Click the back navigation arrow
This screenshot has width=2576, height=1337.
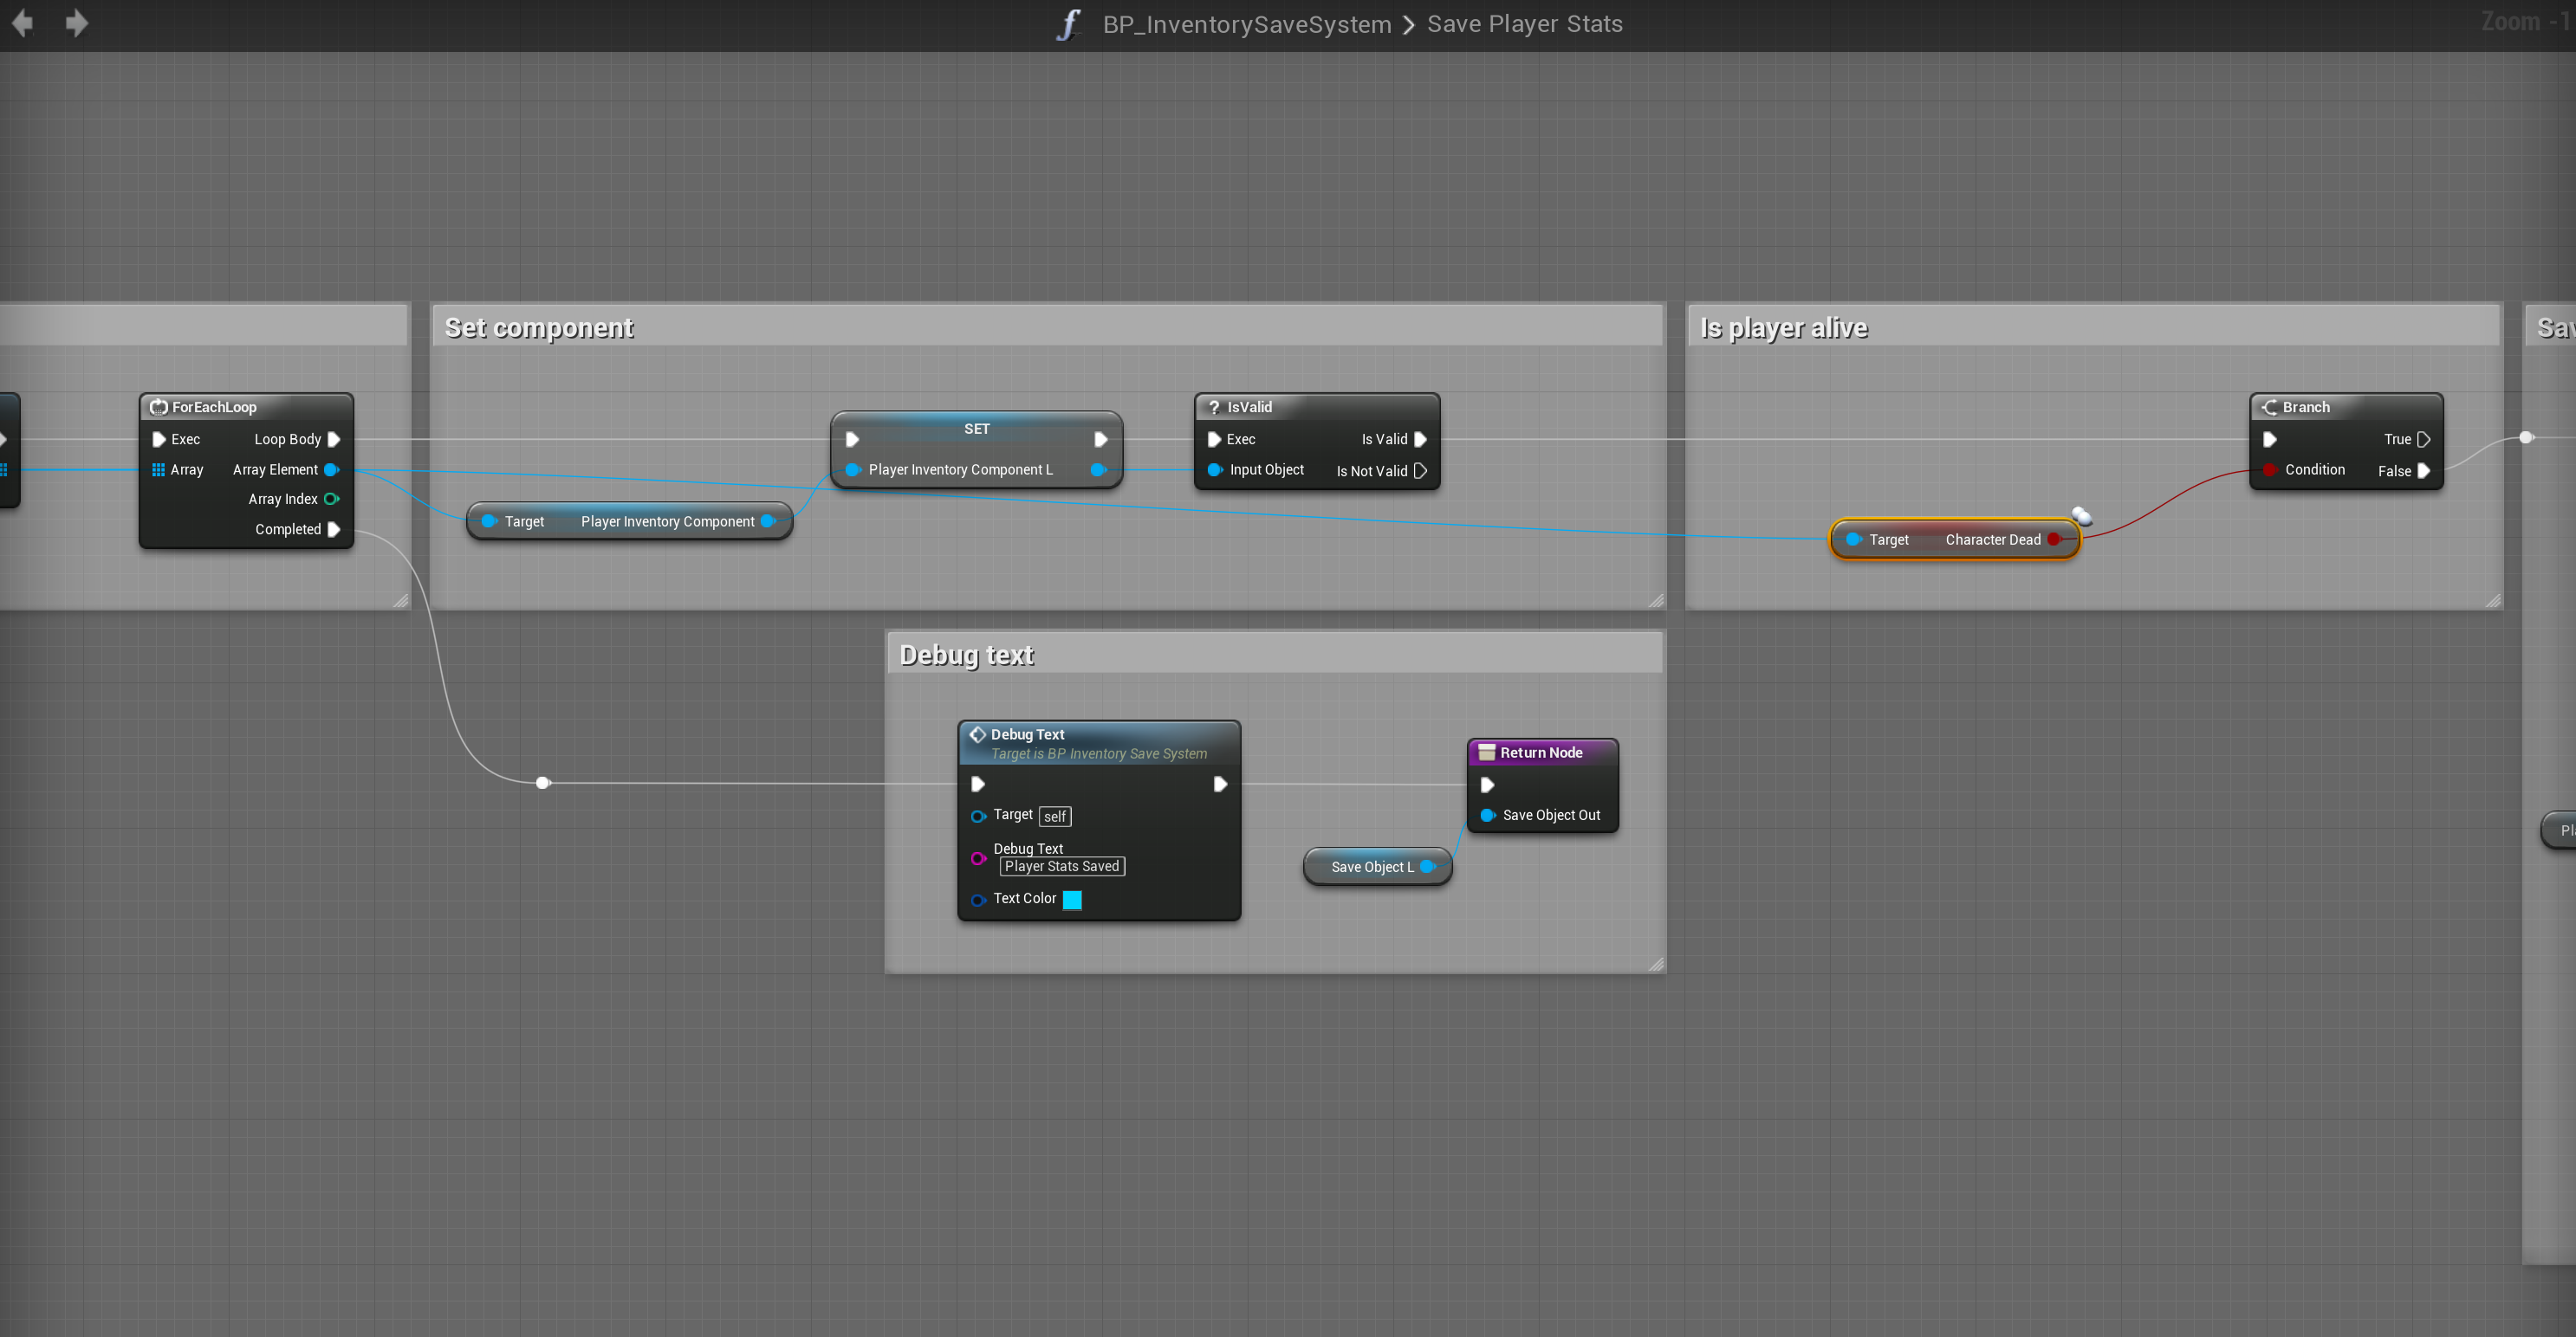tap(22, 23)
